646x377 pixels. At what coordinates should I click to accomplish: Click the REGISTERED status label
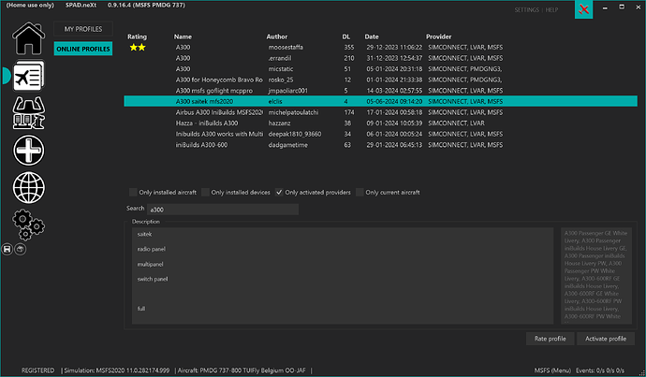point(37,370)
